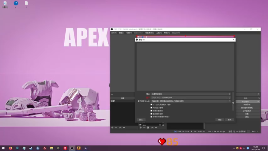The width and height of the screenshot is (268, 151).
Task: Confirm properties with the 确定 button
Action: click(220, 120)
